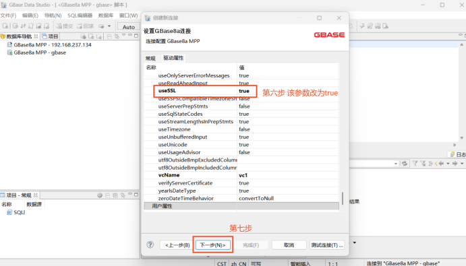The width and height of the screenshot is (466, 266).
Task: Select the useUsageAdvisor property row
Action: pyautogui.click(x=241, y=152)
